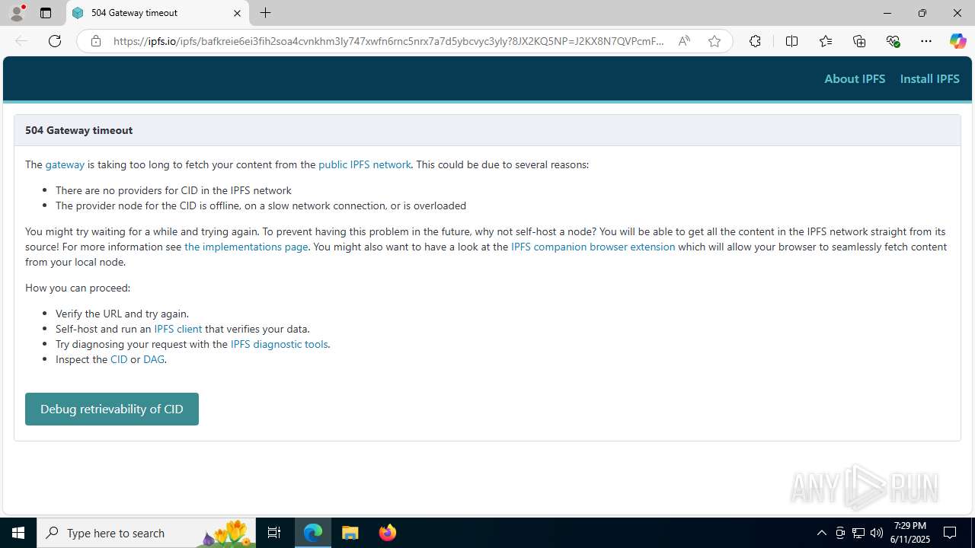Screen dimensions: 975x548
Task: Add this page to favorites star
Action: pyautogui.click(x=714, y=41)
